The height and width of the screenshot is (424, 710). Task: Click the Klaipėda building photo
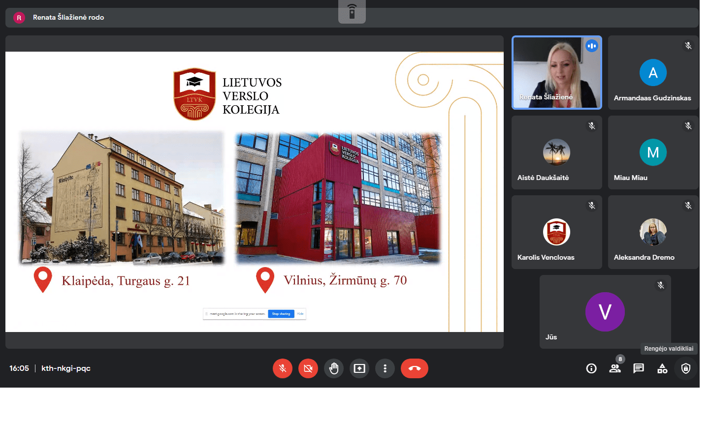click(x=122, y=198)
